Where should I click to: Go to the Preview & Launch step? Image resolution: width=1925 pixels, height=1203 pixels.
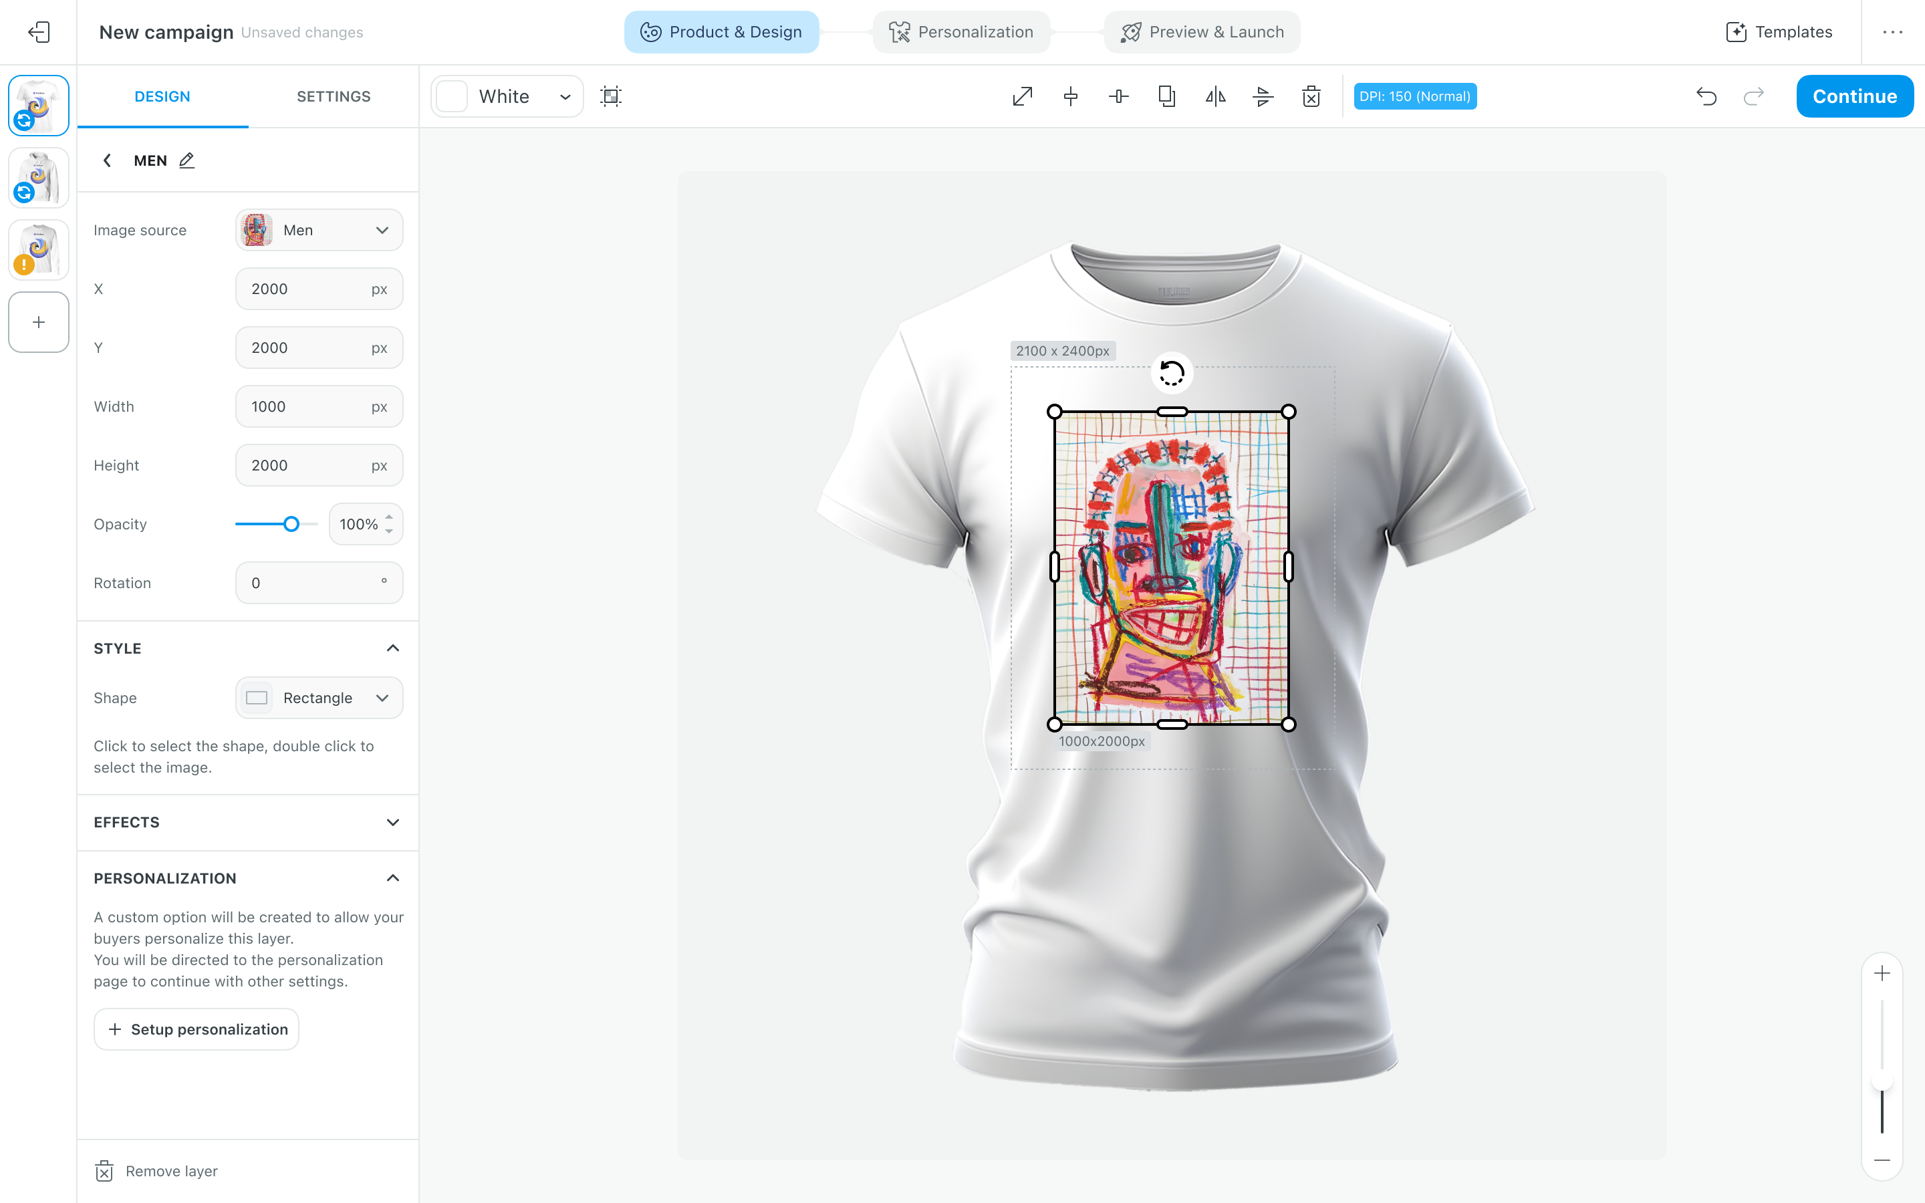pos(1202,32)
